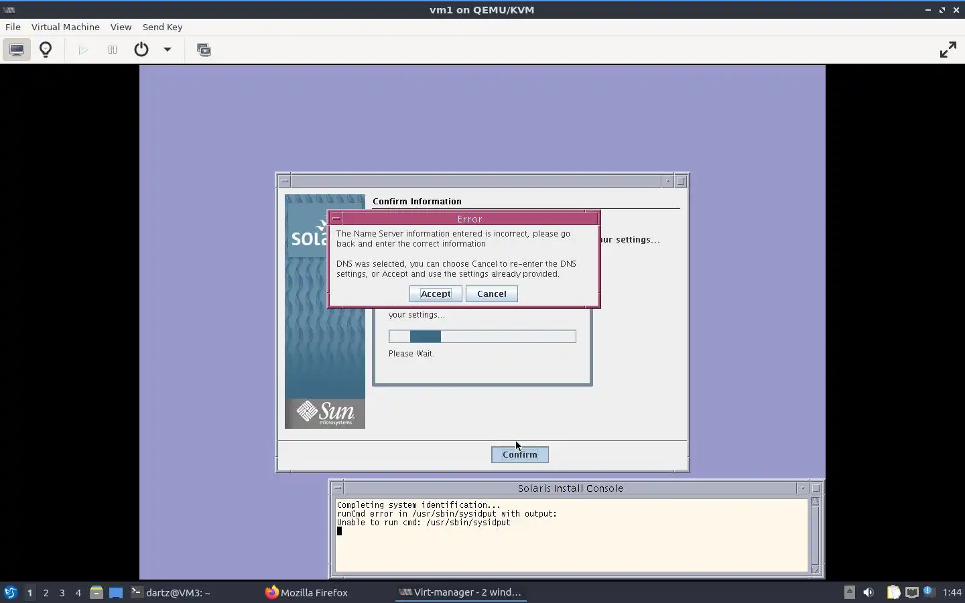Show the graphical console view
965x603 pixels.
[x=17, y=50]
